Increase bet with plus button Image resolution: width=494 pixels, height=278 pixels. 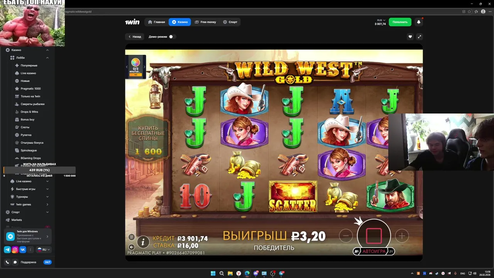(x=402, y=236)
